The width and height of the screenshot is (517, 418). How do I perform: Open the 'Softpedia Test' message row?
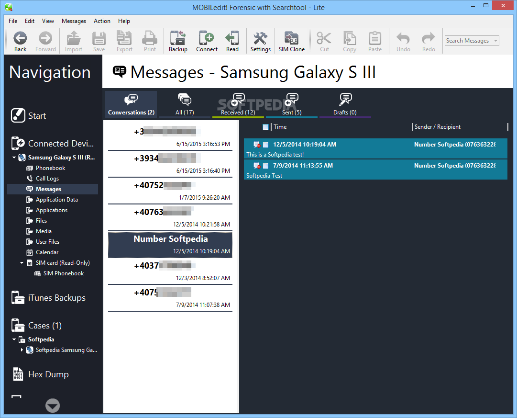(375, 169)
